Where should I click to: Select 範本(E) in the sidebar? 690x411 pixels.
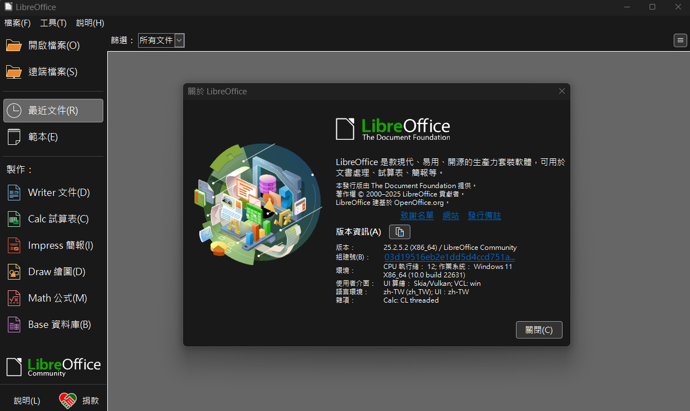(x=53, y=137)
